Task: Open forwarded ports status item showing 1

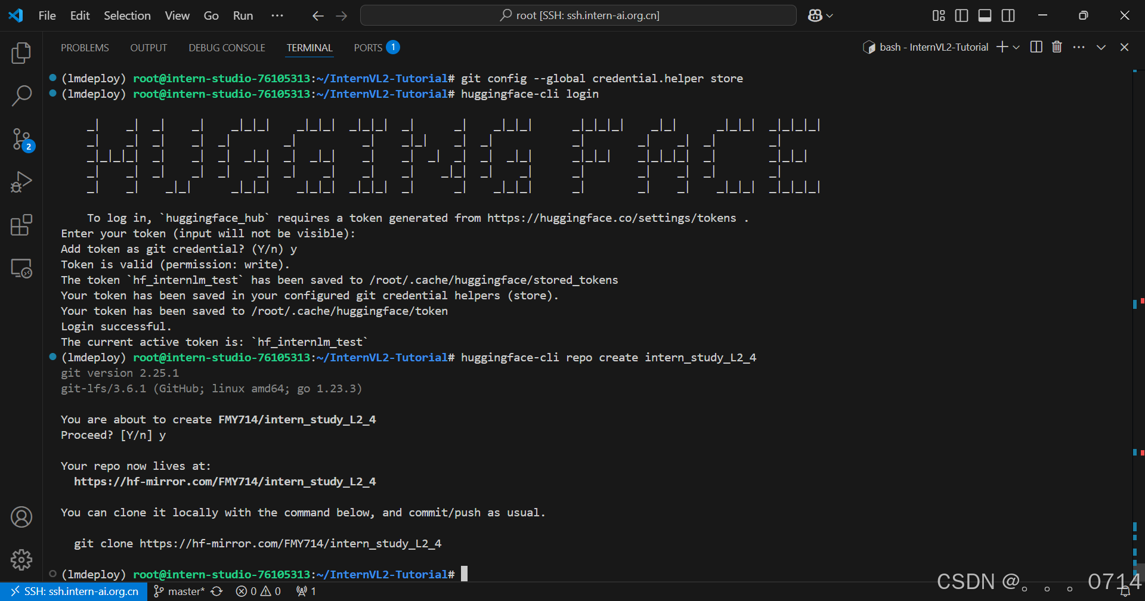Action: point(306,591)
